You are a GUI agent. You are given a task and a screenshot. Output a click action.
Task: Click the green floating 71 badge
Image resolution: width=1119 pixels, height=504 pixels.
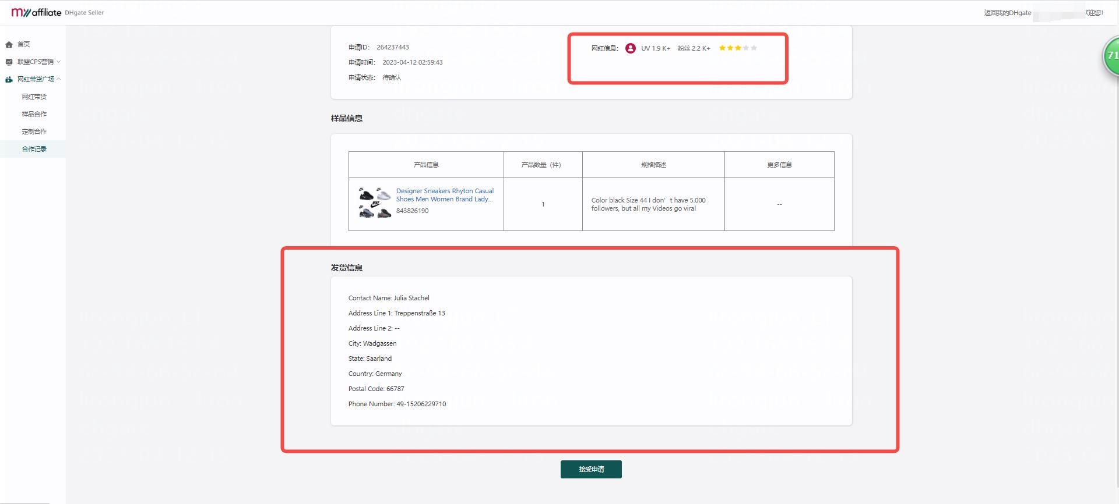coord(1111,55)
